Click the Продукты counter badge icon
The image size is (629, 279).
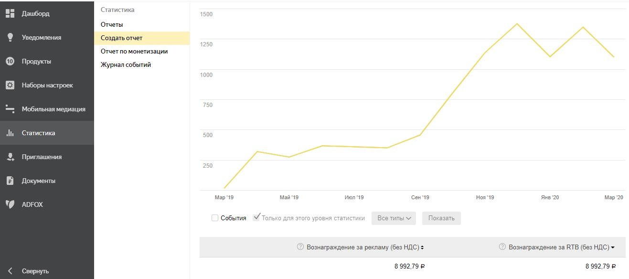(10, 61)
